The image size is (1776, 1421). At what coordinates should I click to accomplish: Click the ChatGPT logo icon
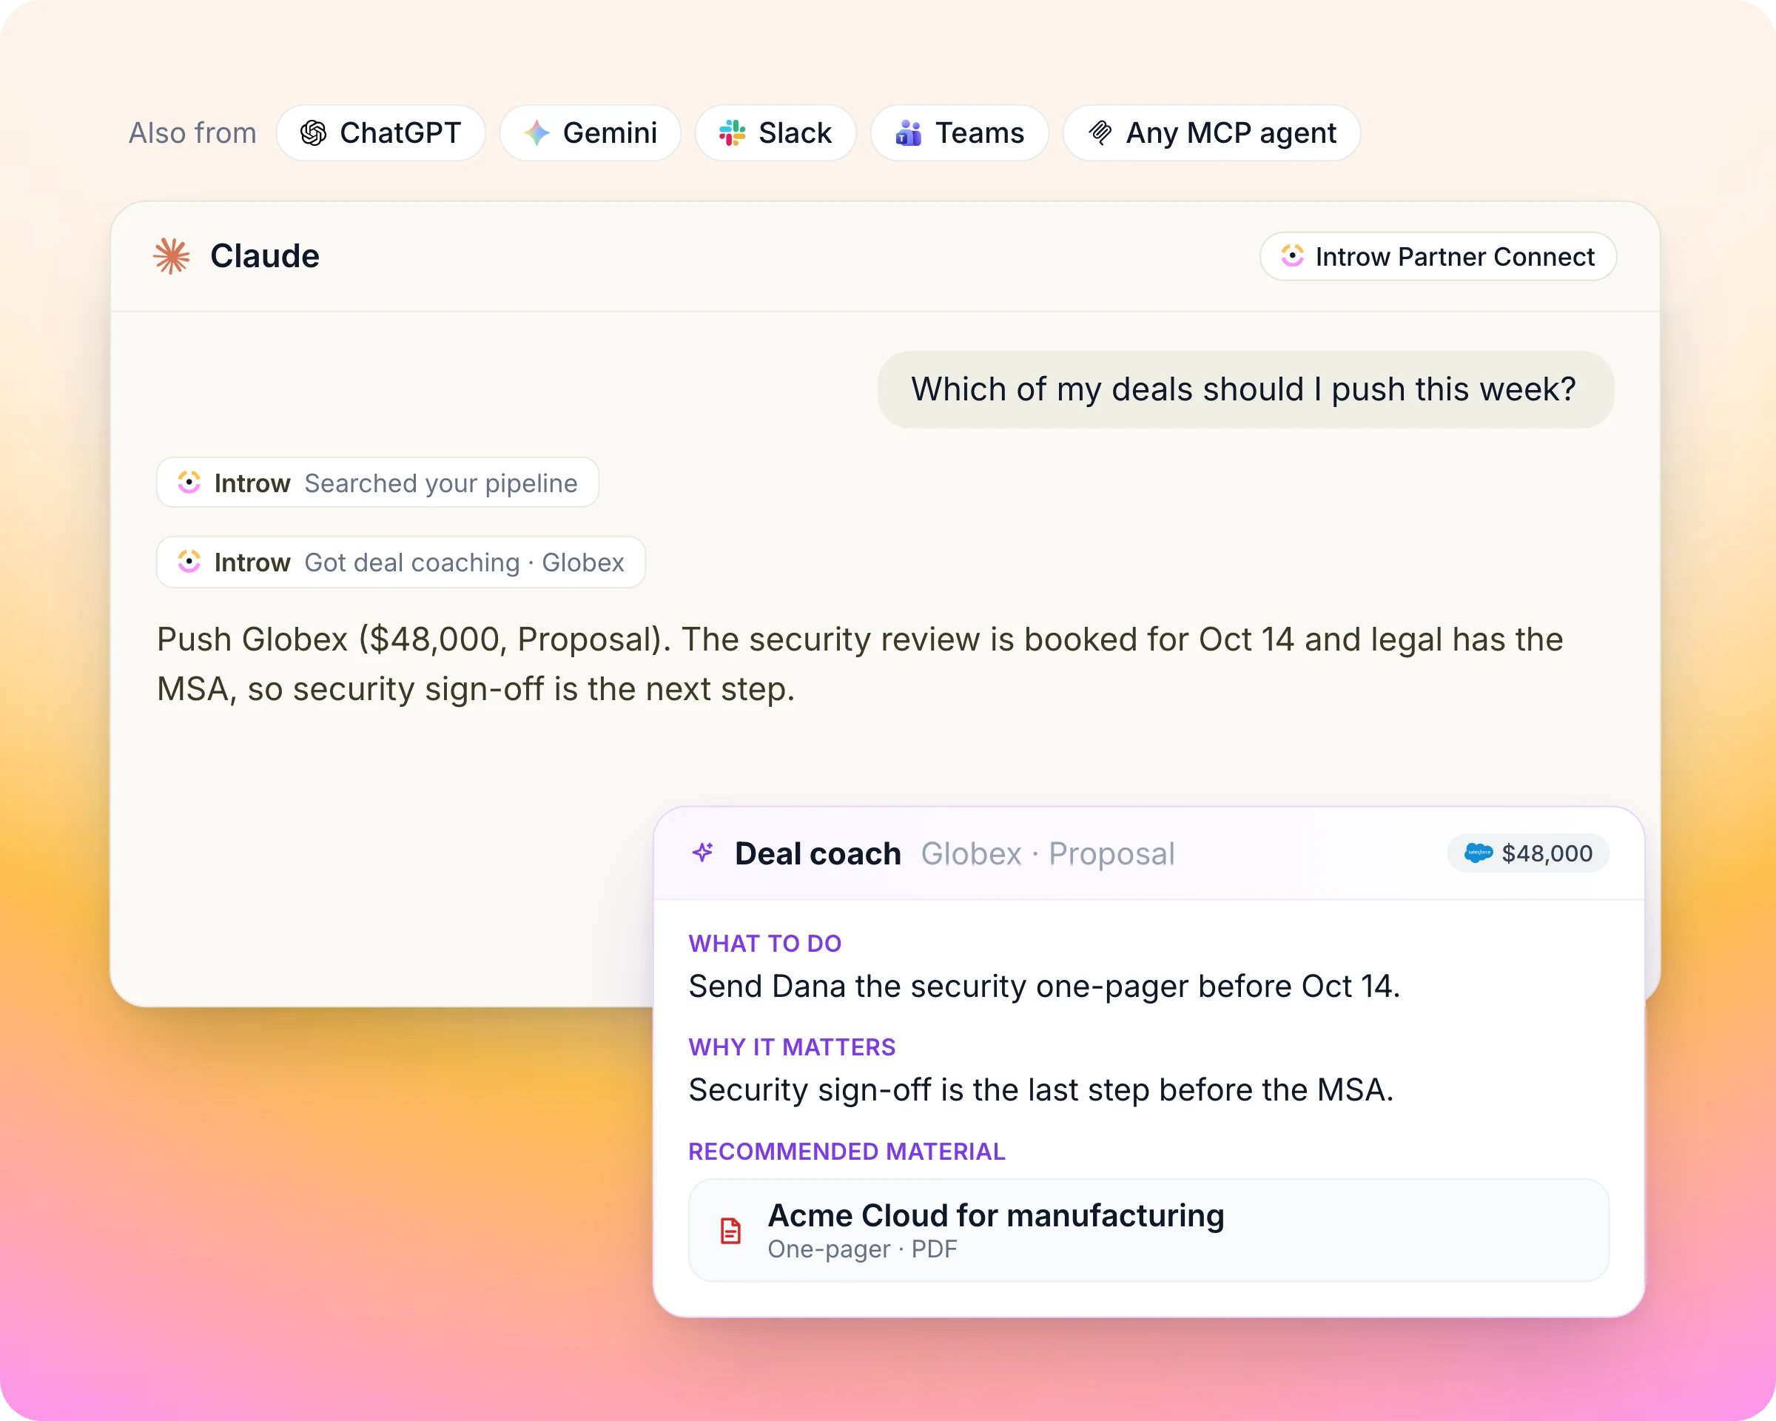coord(313,132)
